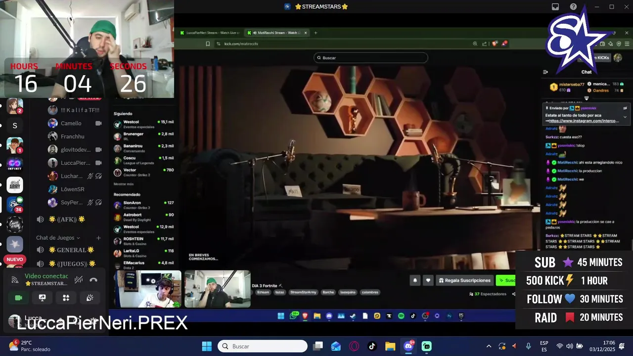The width and height of the screenshot is (633, 356).
Task: Open taskbar weather widget 29°C
Action: (x=30, y=346)
